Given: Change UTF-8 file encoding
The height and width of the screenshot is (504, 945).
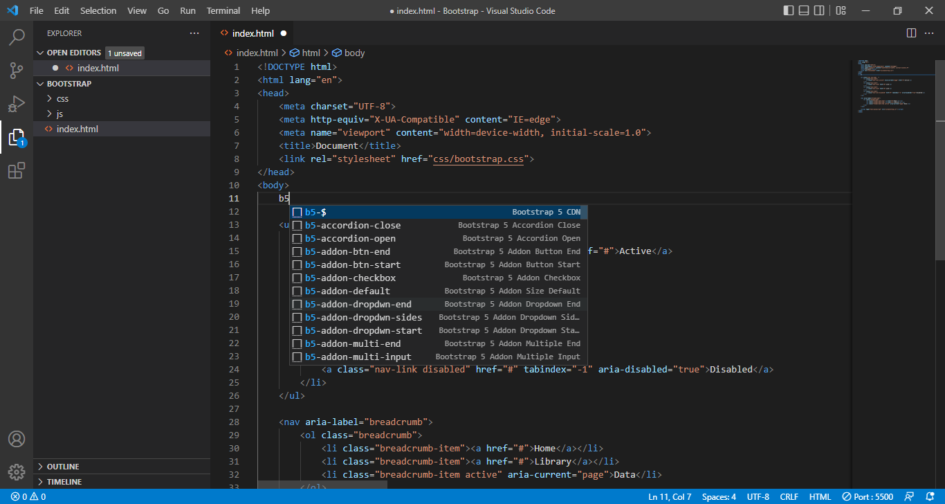Looking at the screenshot, I should (758, 497).
